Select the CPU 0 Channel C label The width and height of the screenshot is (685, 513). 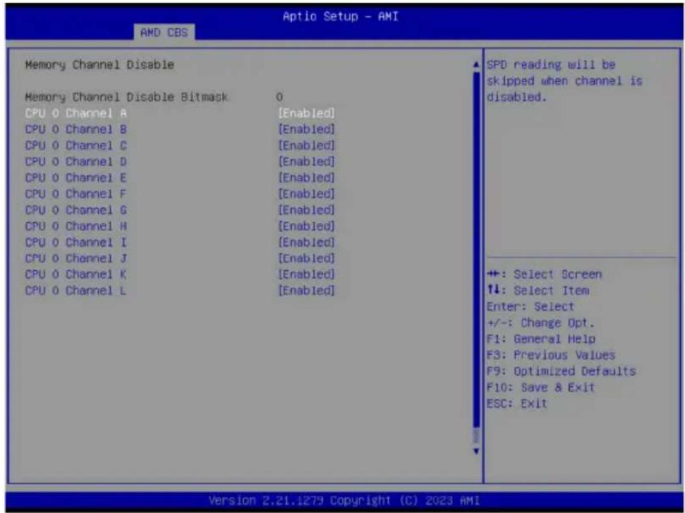pyautogui.click(x=76, y=145)
